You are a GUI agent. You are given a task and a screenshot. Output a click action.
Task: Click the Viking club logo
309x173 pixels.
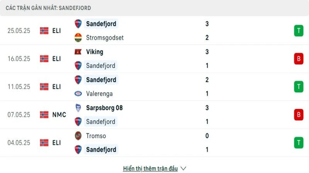[x=78, y=52]
